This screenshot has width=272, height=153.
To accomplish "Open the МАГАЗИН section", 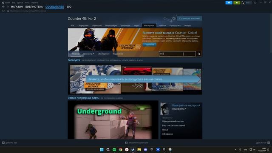I will point(17,7).
